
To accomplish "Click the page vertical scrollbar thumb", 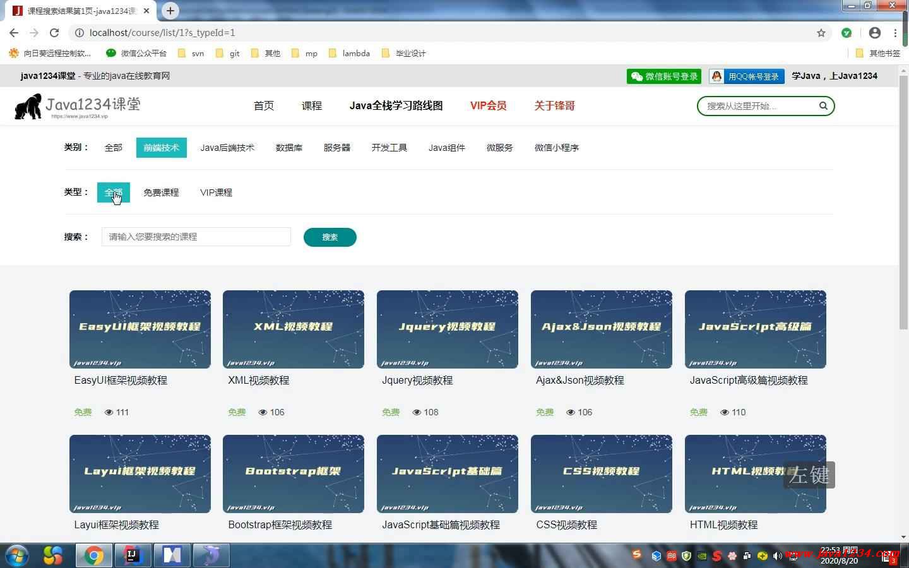I will pyautogui.click(x=904, y=202).
